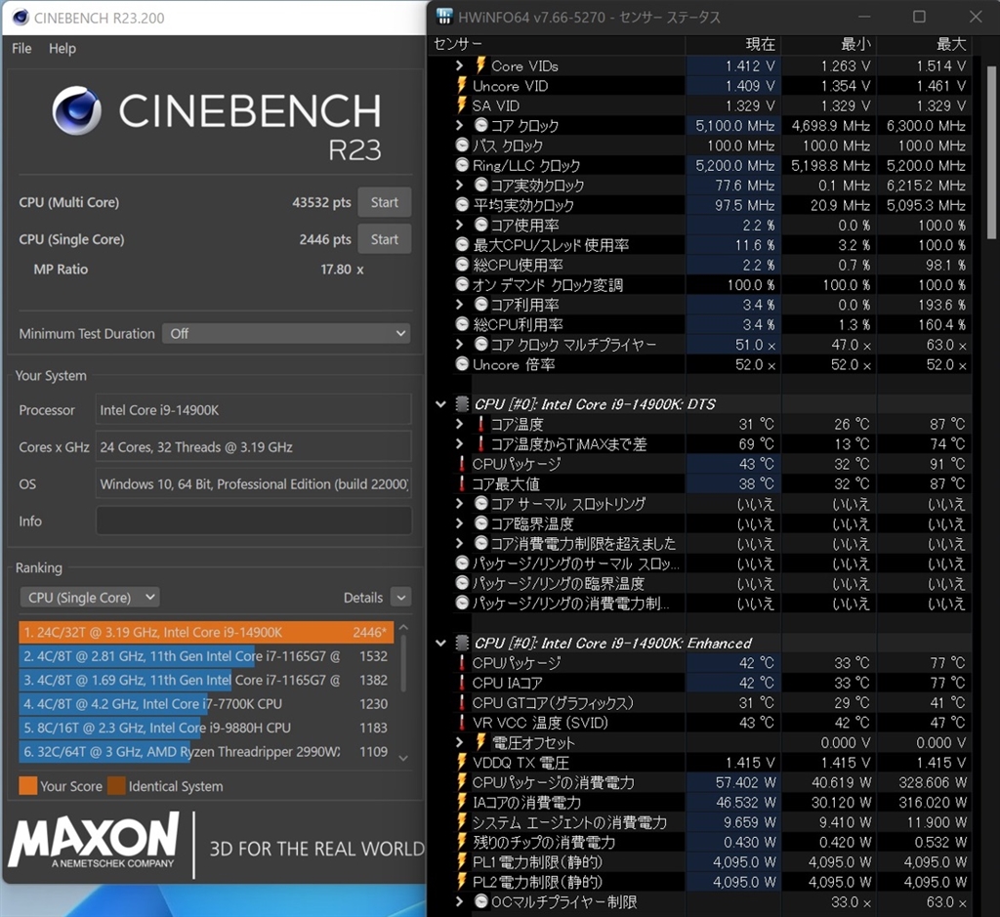The image size is (1000, 917).
Task: Click the lightning icon beside CPUパッケージの消費電力
Action: pyautogui.click(x=462, y=782)
